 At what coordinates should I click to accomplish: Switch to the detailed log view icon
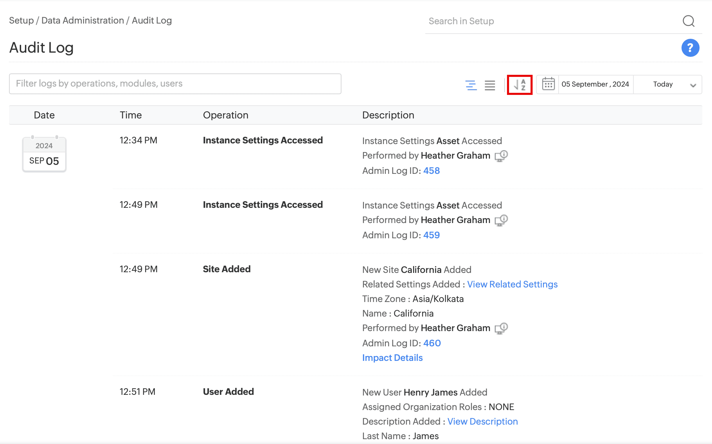tap(471, 85)
